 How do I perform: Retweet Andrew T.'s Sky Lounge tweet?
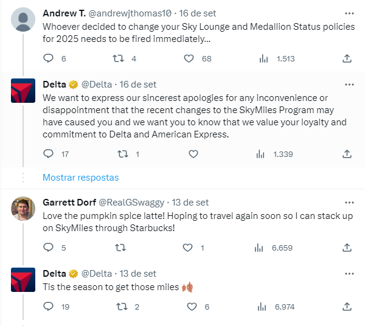coord(120,59)
